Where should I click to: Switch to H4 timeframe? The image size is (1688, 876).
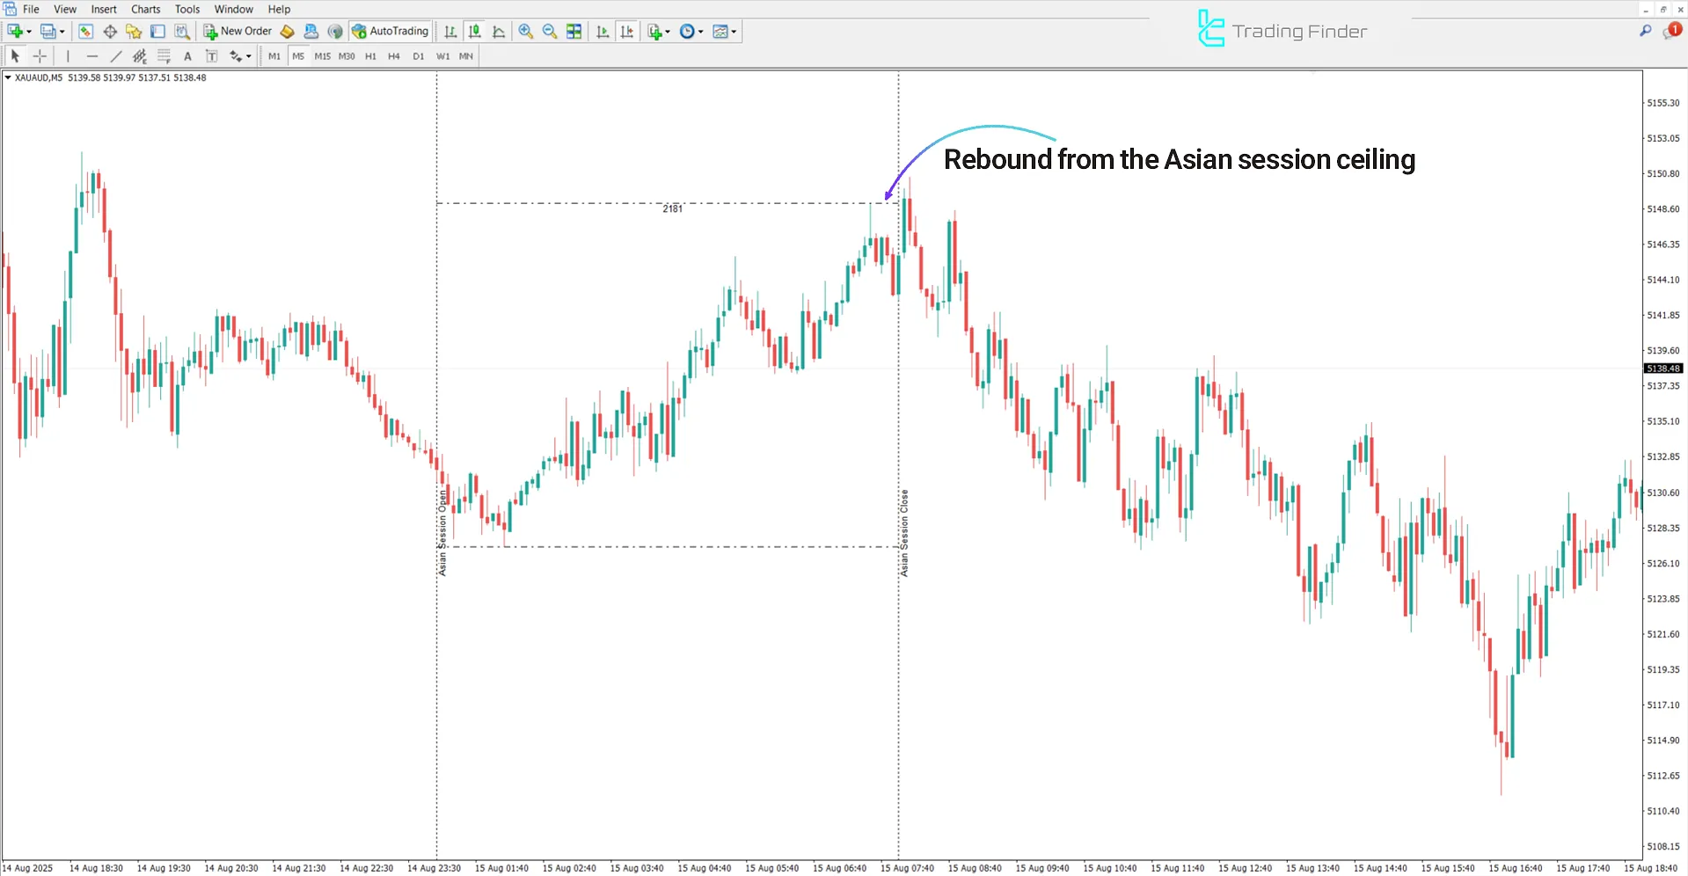tap(394, 56)
